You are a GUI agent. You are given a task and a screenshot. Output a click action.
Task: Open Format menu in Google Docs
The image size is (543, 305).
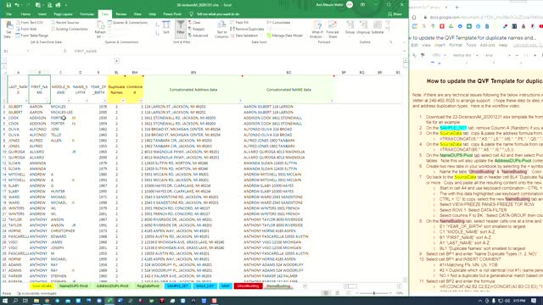(456, 45)
